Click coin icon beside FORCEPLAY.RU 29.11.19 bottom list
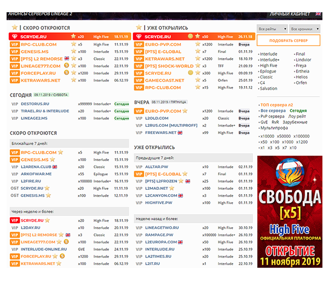The height and width of the screenshot is (282, 329). 62,256
